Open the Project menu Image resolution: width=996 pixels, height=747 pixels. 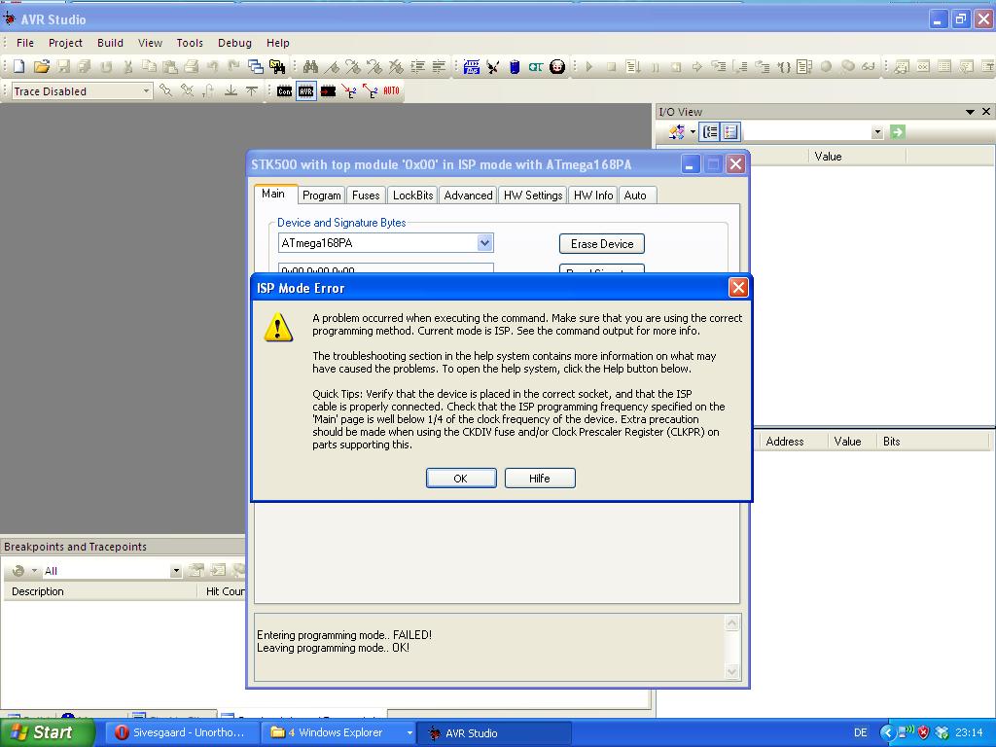[x=65, y=43]
